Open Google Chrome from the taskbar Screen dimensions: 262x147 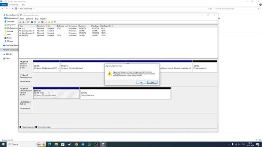pyautogui.click(x=76, y=144)
